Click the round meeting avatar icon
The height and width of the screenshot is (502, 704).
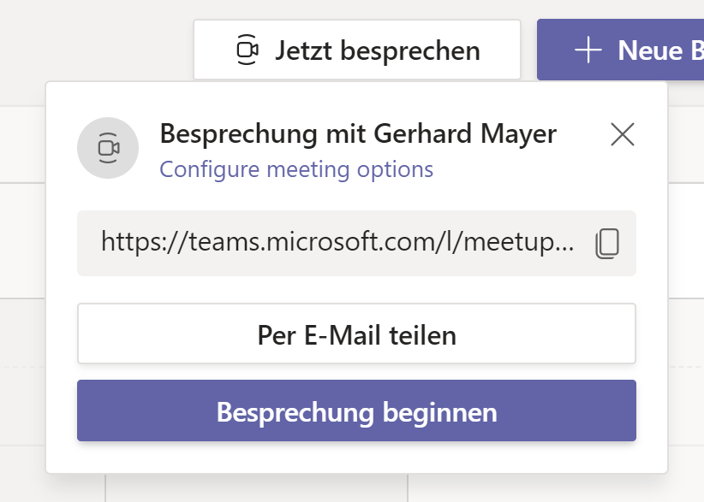[108, 148]
